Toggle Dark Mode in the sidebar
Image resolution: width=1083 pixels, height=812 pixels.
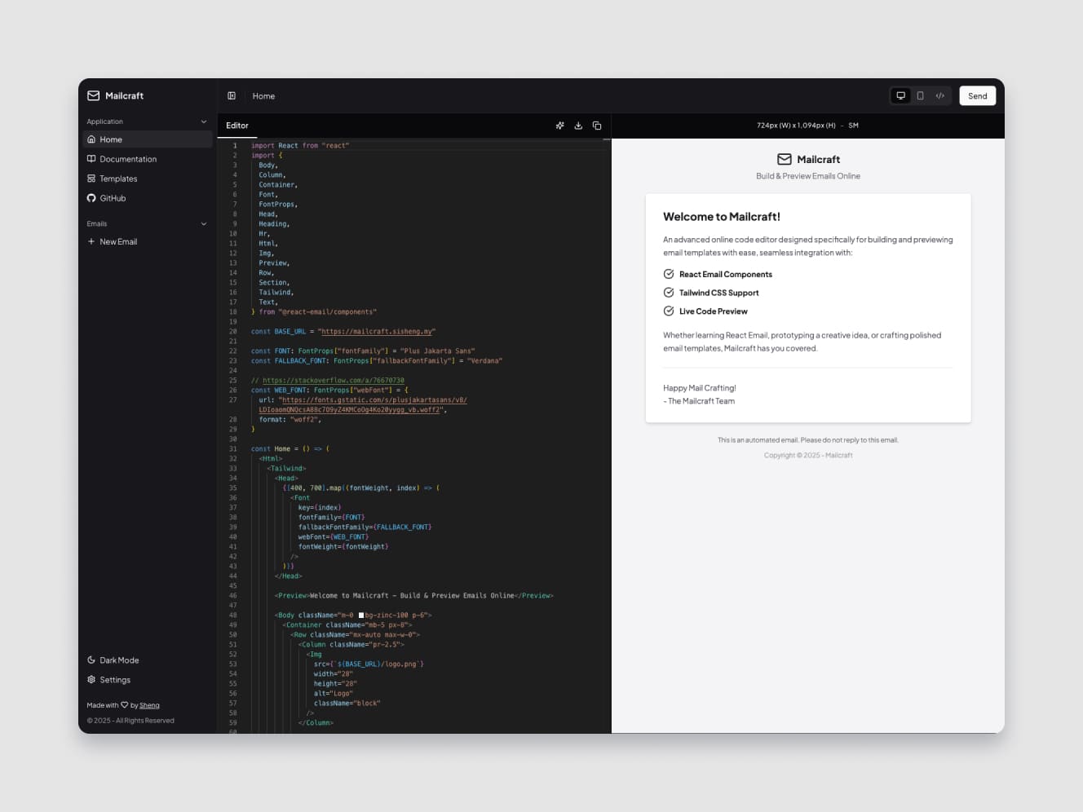point(118,660)
